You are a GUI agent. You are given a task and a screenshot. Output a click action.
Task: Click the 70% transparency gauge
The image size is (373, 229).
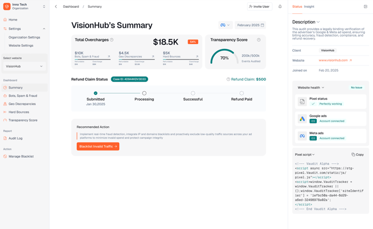point(224,57)
